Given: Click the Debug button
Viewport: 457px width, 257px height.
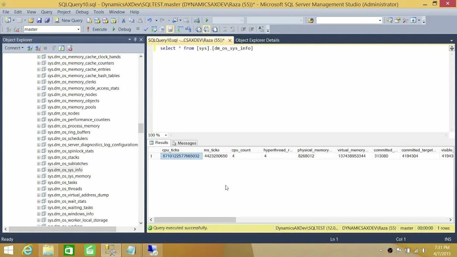Looking at the screenshot, I should [121, 29].
